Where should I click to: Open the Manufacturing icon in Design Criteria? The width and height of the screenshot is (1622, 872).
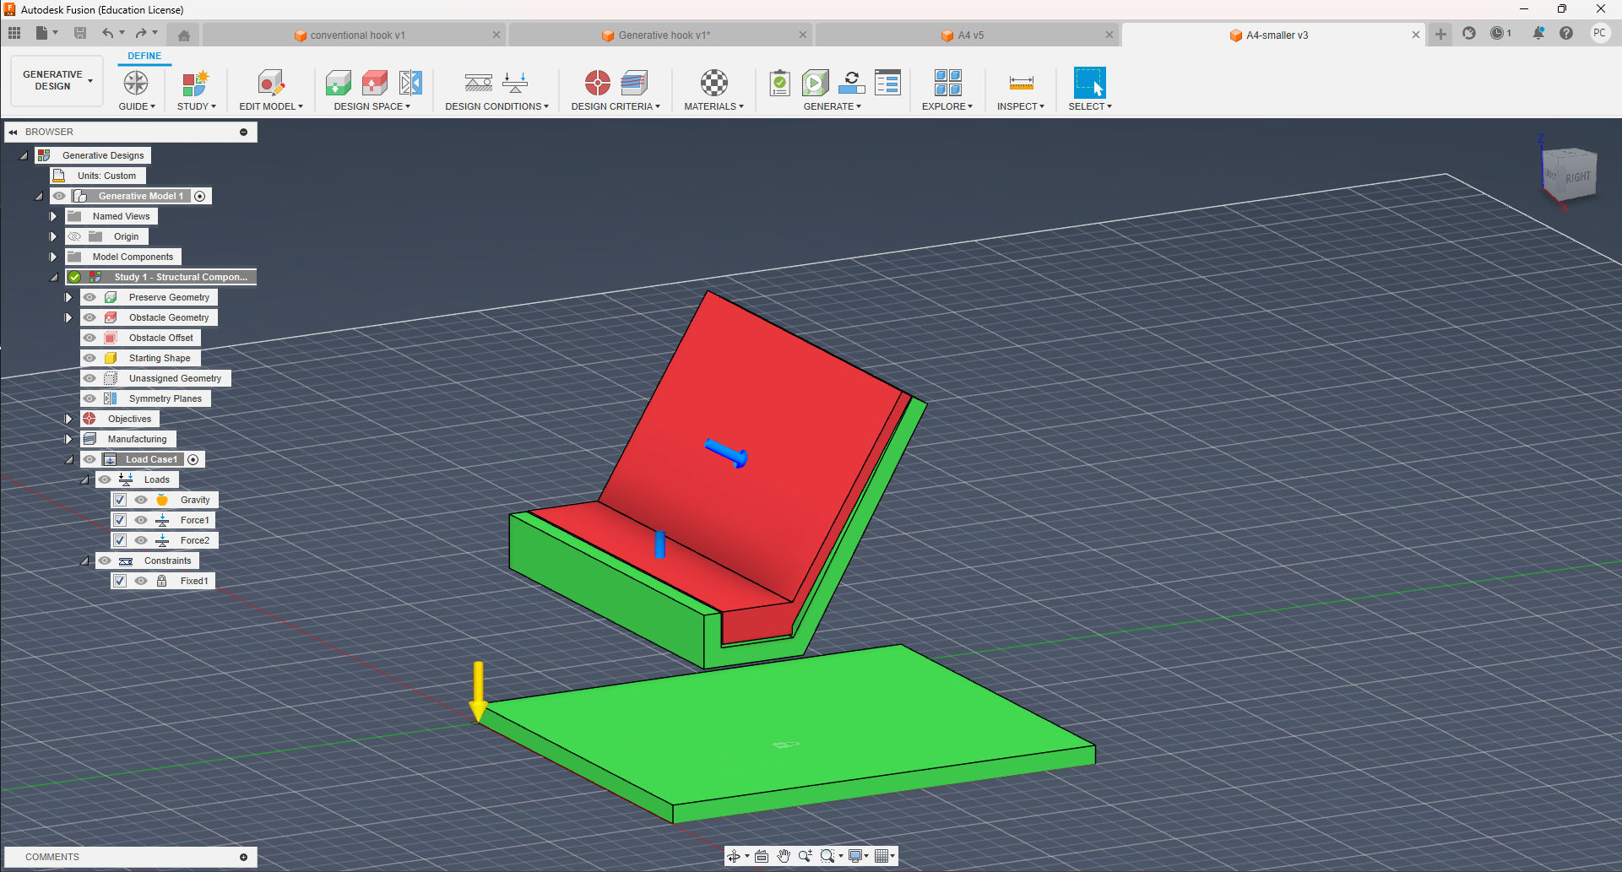click(634, 83)
